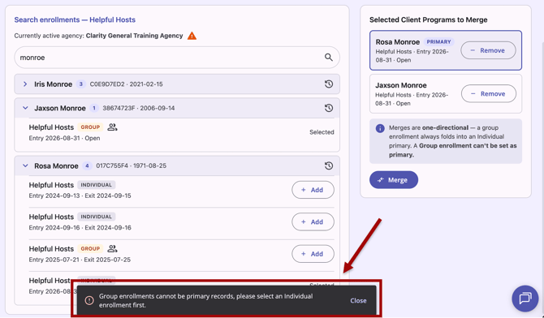Close the group enrollment error toast
544x318 pixels.
tap(358, 301)
